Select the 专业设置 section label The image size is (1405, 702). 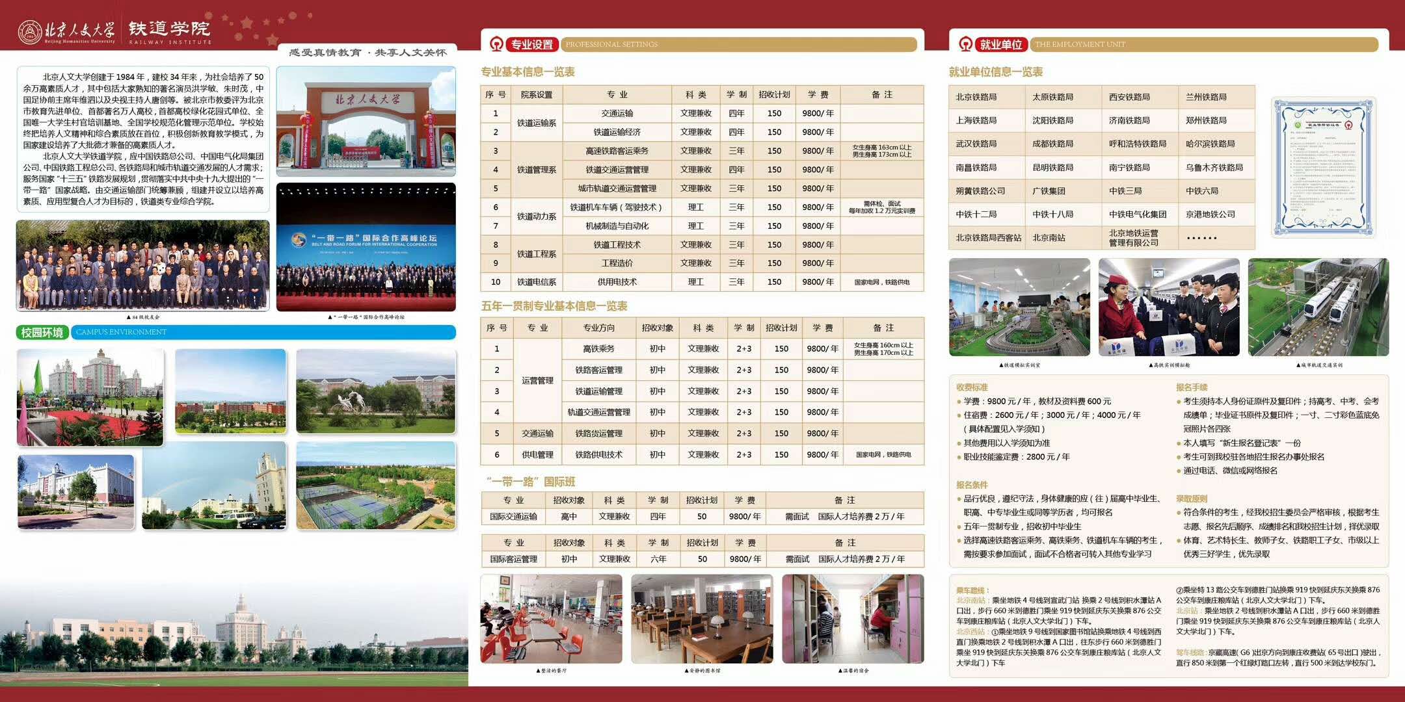coord(531,44)
